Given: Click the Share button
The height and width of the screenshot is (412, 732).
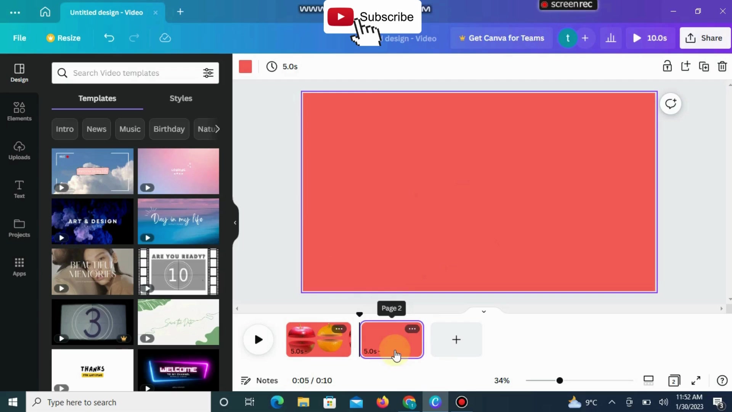Looking at the screenshot, I should (705, 38).
